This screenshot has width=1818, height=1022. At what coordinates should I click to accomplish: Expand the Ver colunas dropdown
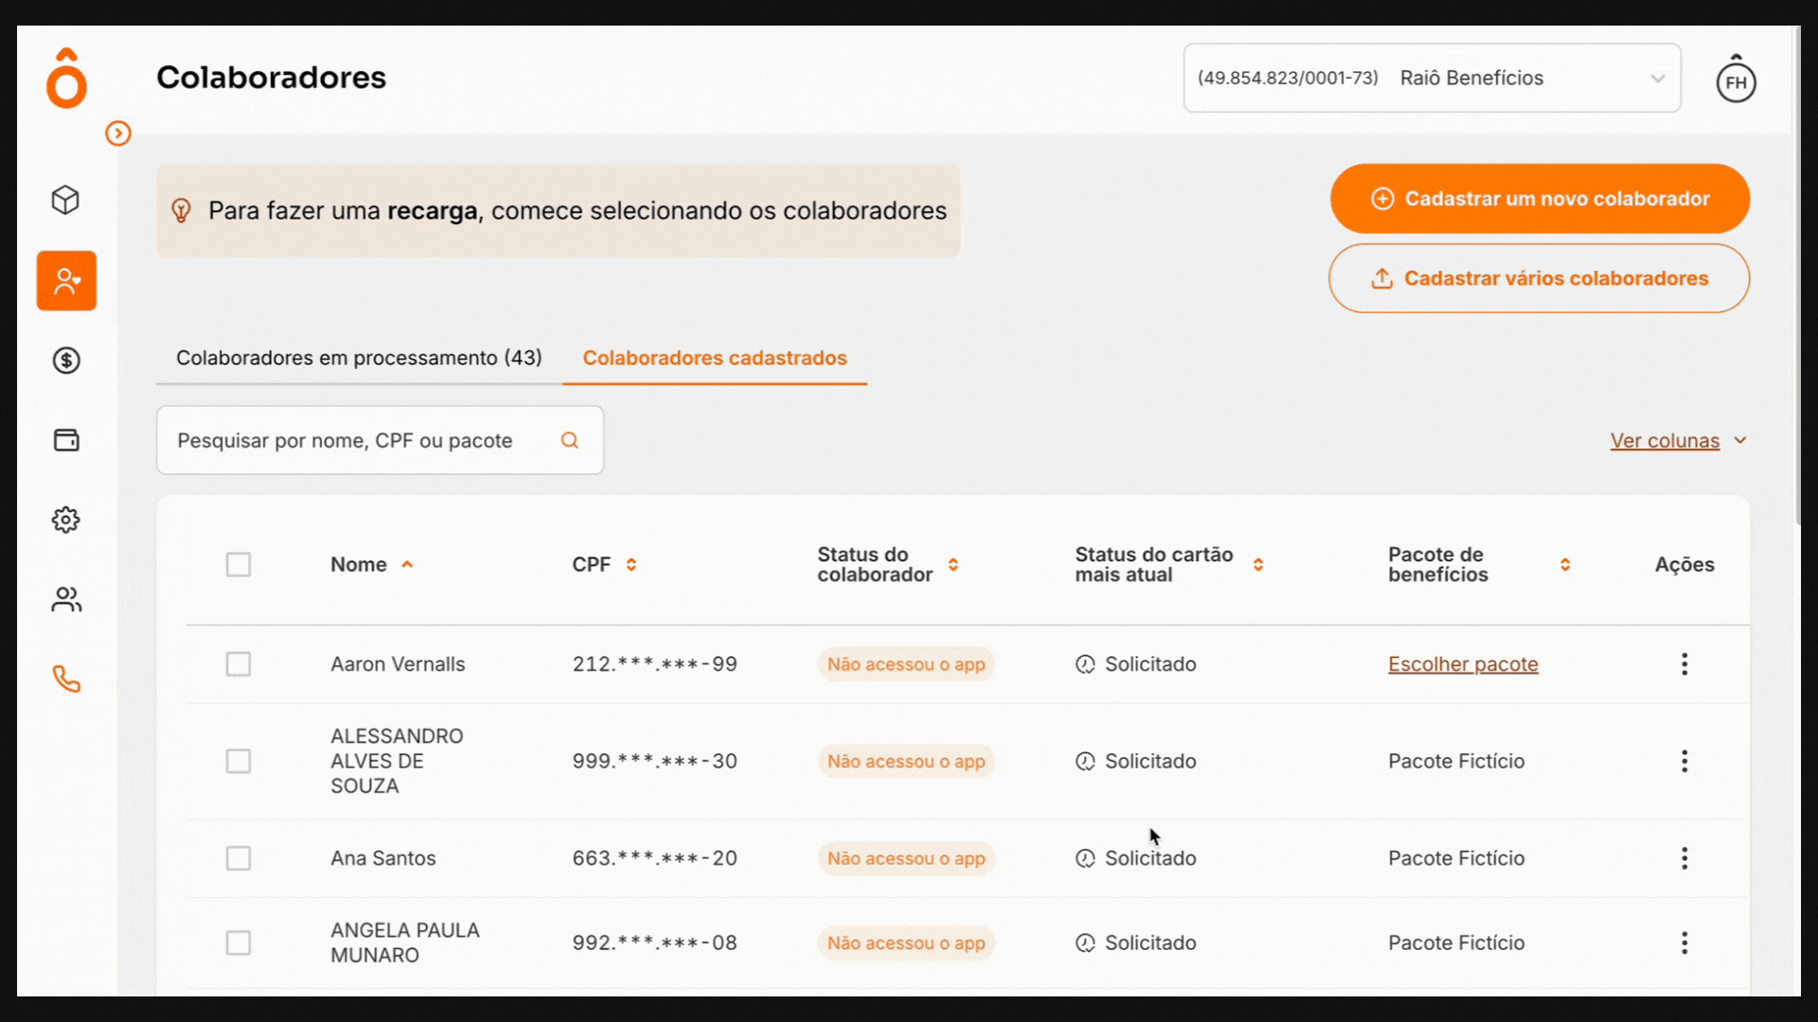pos(1678,440)
